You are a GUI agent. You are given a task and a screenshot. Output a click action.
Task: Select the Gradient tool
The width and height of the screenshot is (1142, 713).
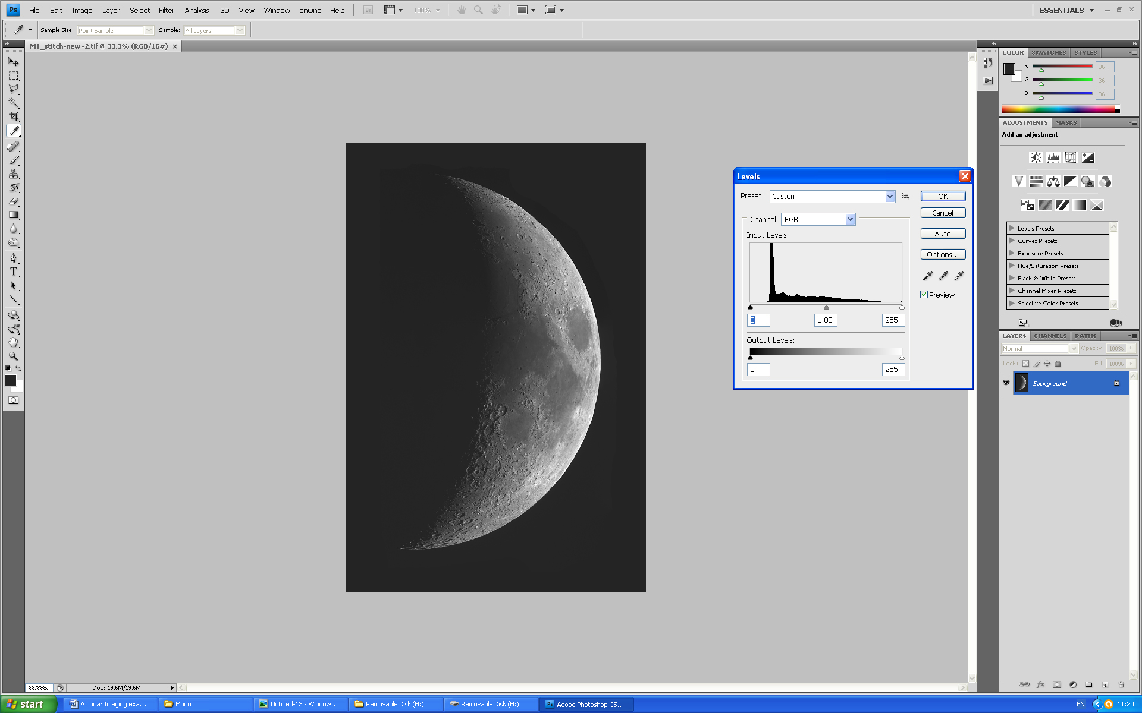click(14, 215)
